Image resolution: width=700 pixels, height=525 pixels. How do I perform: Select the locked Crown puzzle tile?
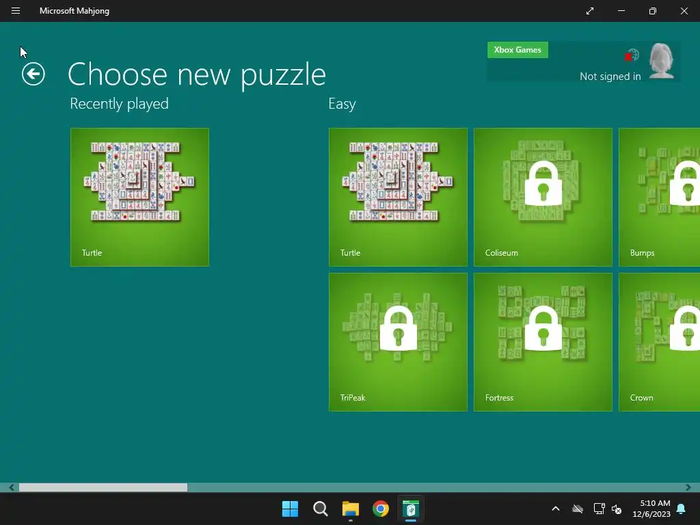pyautogui.click(x=660, y=342)
